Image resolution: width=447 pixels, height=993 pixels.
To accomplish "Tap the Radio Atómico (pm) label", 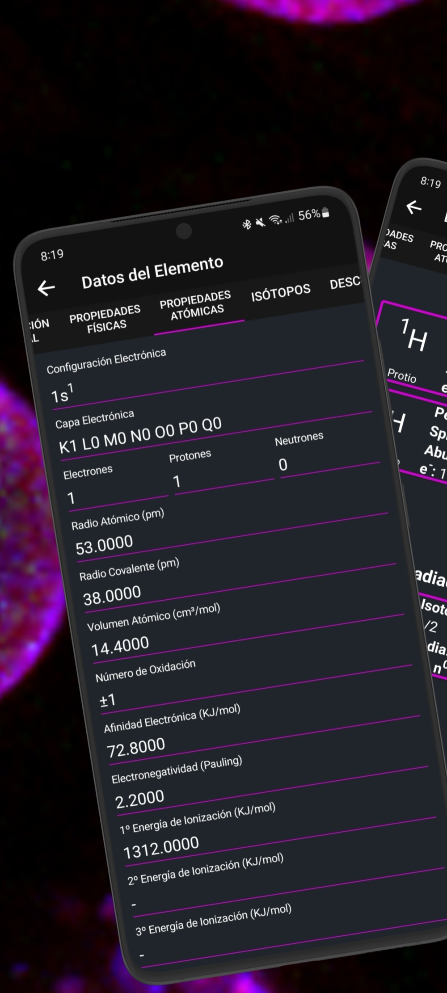I will [118, 519].
